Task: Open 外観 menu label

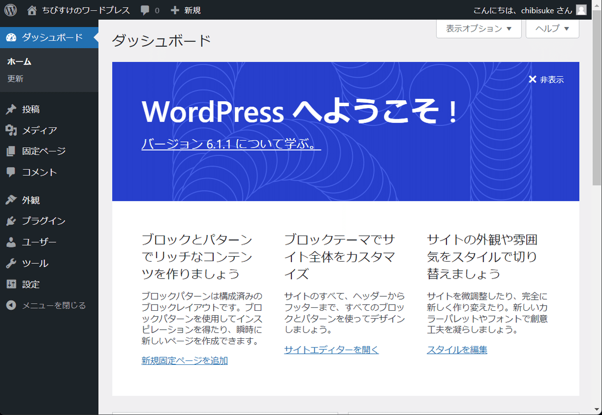Action: 31,200
